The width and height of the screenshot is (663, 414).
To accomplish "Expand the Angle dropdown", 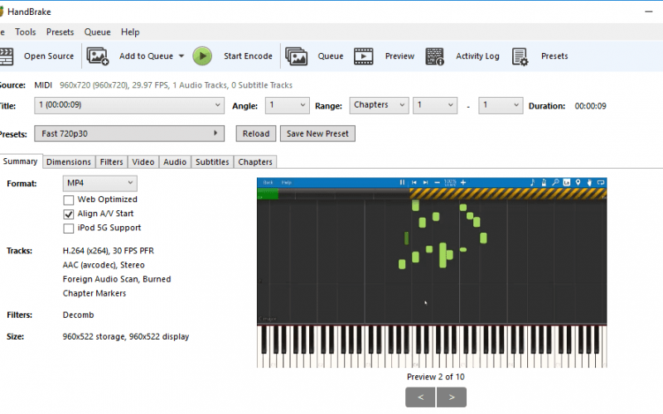I will click(287, 105).
